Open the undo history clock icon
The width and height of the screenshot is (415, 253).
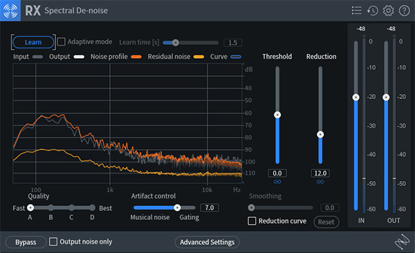click(372, 10)
